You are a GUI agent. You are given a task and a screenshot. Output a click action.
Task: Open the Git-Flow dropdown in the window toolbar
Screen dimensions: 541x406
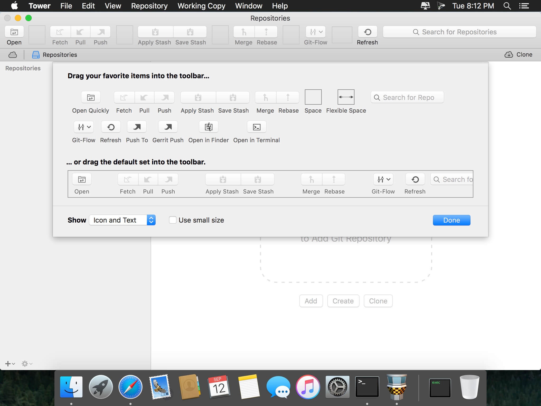(316, 32)
